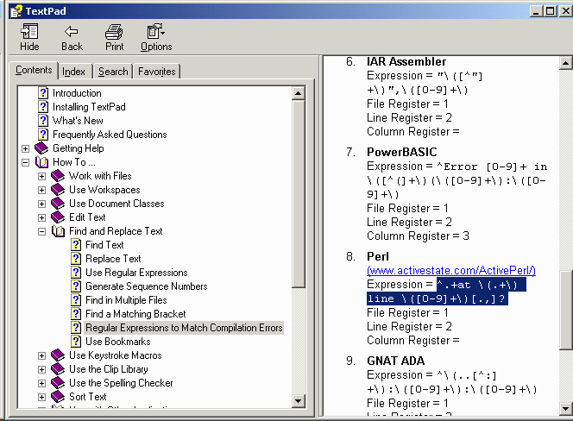Click the Use the Clip Library book icon
The image size is (573, 421).
(x=58, y=369)
